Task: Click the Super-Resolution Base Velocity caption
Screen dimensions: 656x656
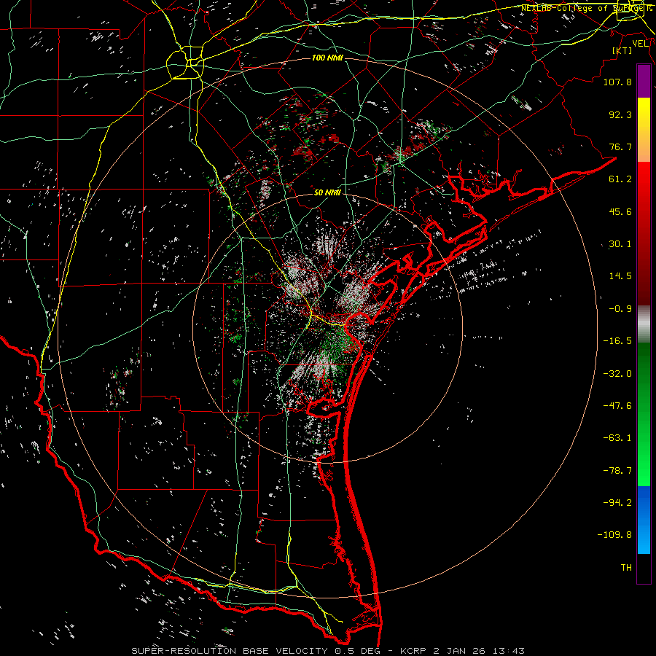Action: pos(327,651)
